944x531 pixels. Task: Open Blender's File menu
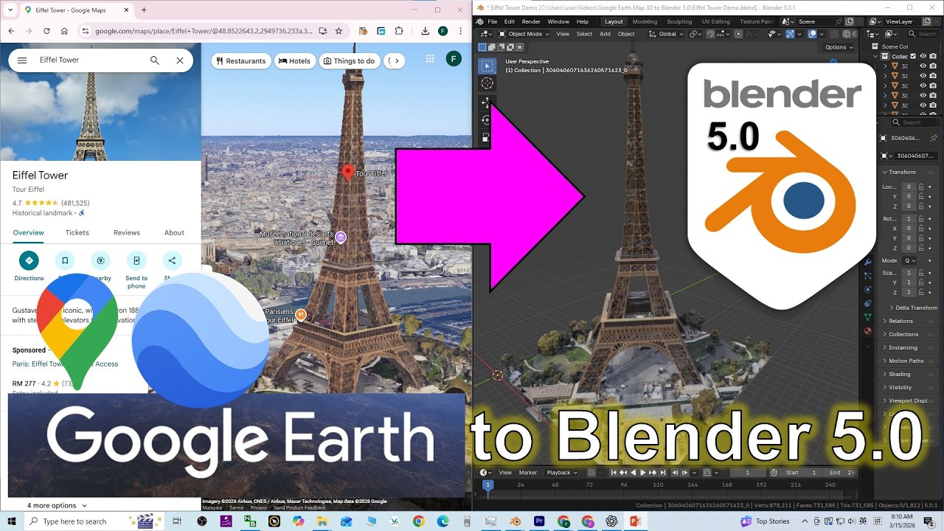coord(492,21)
